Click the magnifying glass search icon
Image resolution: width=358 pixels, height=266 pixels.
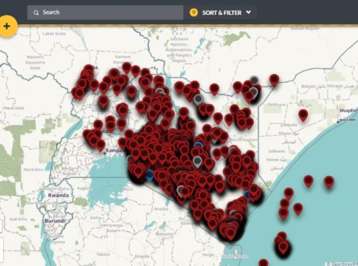(x=36, y=13)
